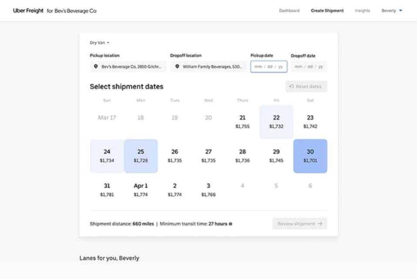Click the reset dates arrow icon
This screenshot has width=417, height=279.
coord(291,86)
